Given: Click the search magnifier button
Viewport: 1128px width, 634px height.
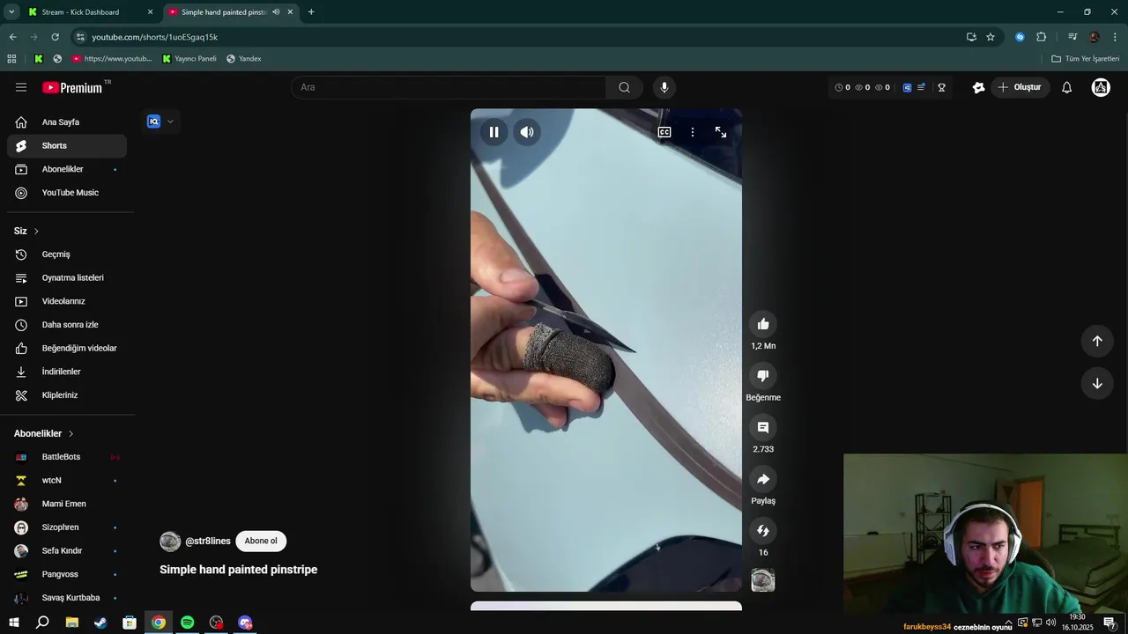Looking at the screenshot, I should 624,87.
